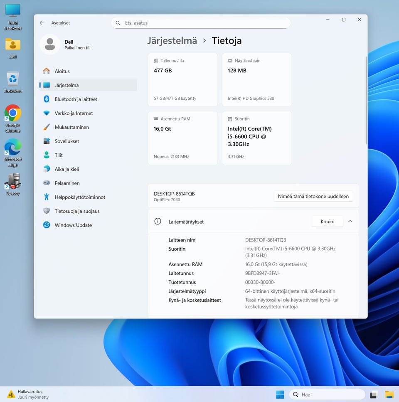
Task: Open Sovellukset settings page
Action: 66,141
